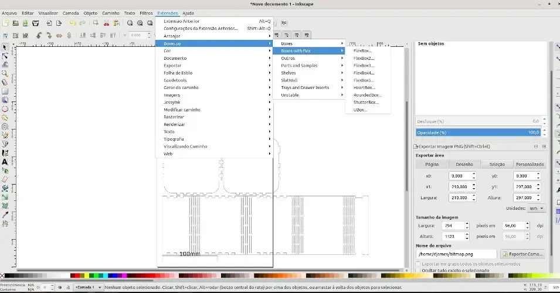
Task: Toggle current layer lock icon
Action: (68, 287)
